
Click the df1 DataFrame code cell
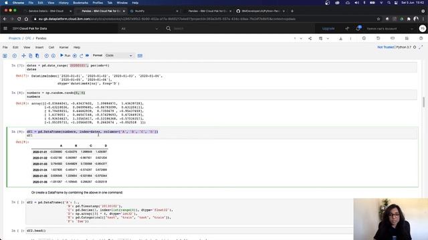[221, 133]
